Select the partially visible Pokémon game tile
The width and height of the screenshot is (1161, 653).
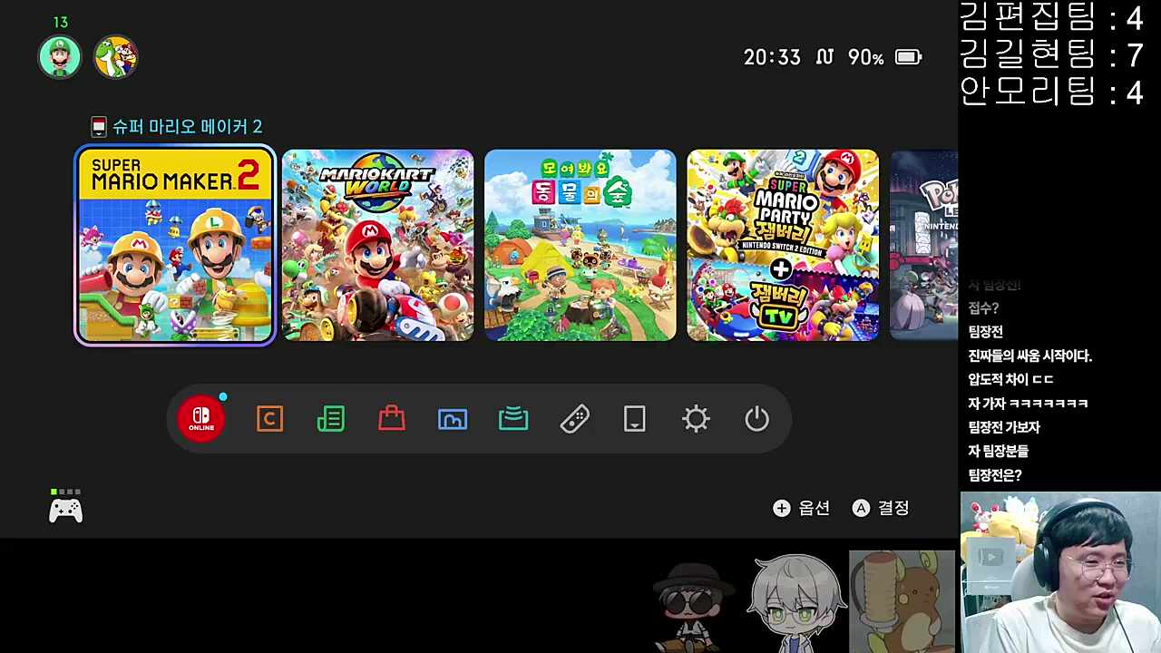[923, 246]
